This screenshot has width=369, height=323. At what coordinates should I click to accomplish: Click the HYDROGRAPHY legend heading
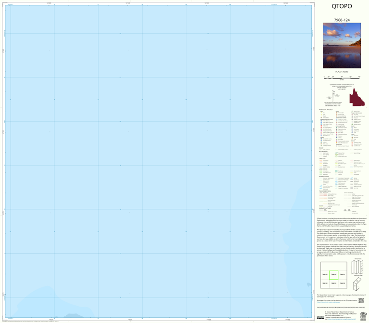coord(324,176)
